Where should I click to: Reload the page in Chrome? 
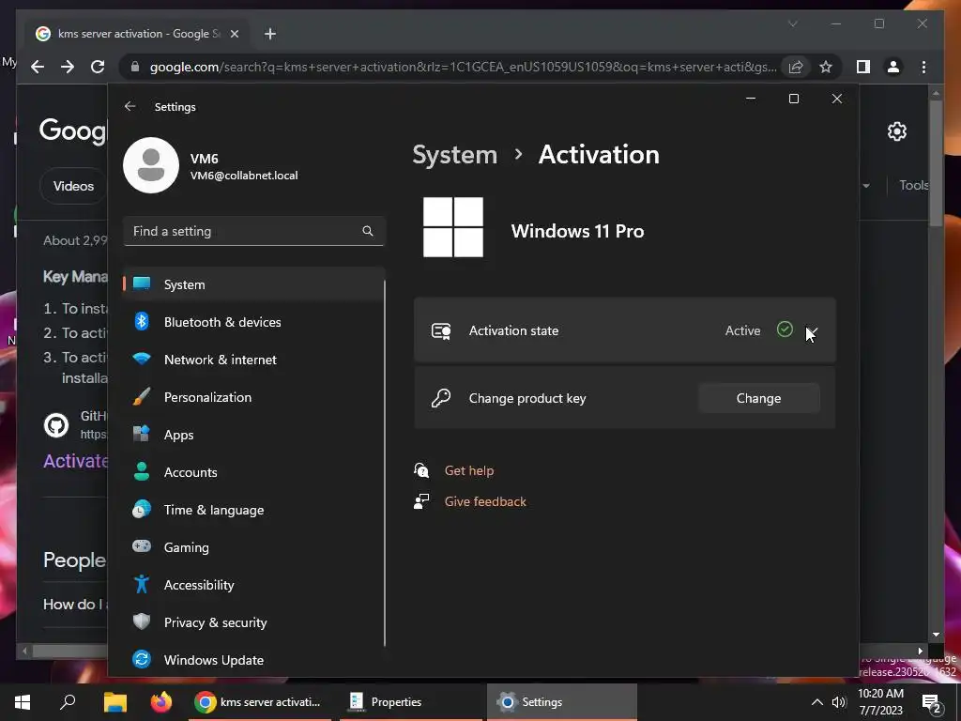[x=98, y=67]
